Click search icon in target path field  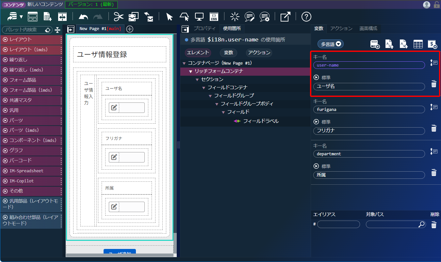[x=422, y=224]
